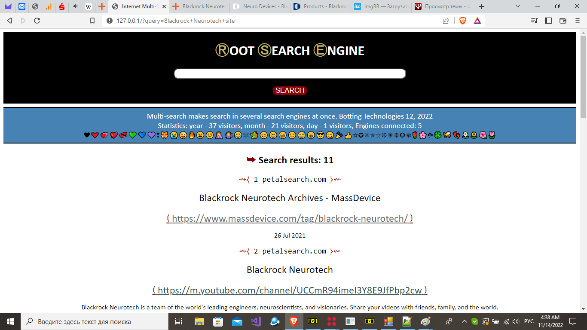Switch to the pinned blue mail tab

(22, 6)
